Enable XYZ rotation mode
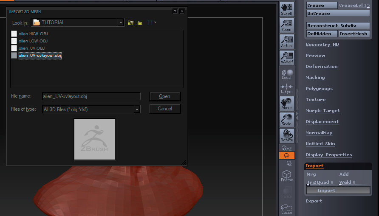 (x=287, y=148)
